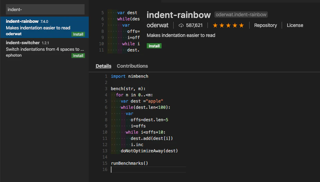This screenshot has width=320, height=182.
Task: Click the 'while(dest.len<100):' line
Action: click(146, 107)
